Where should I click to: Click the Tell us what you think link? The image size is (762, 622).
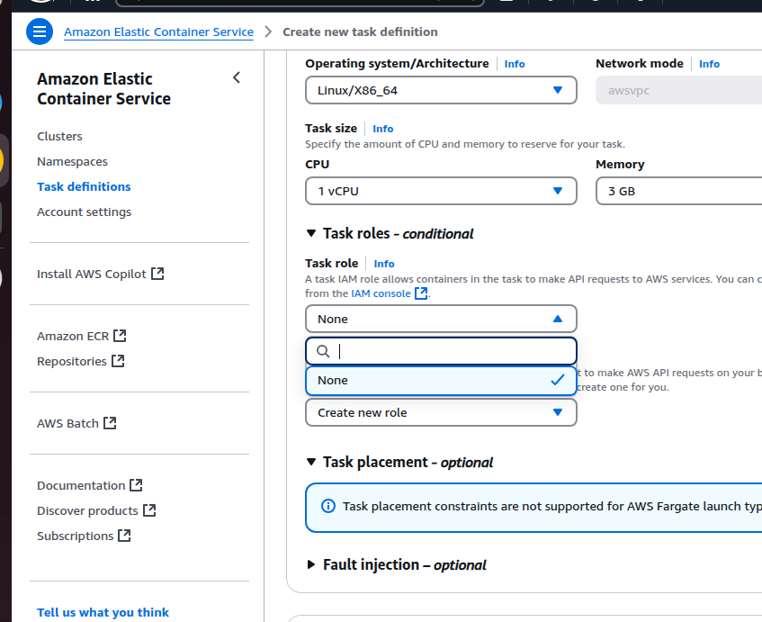coord(103,612)
